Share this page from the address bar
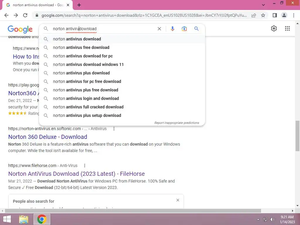The width and height of the screenshot is (300, 225). (254, 15)
